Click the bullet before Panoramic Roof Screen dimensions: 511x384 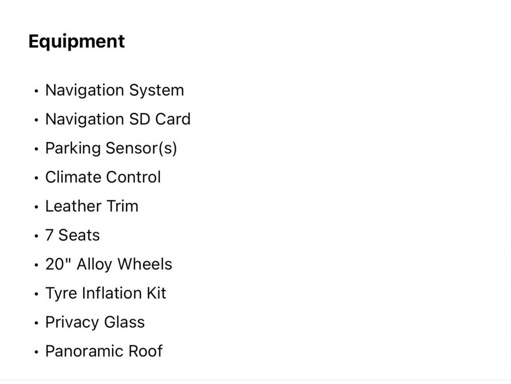36,352
